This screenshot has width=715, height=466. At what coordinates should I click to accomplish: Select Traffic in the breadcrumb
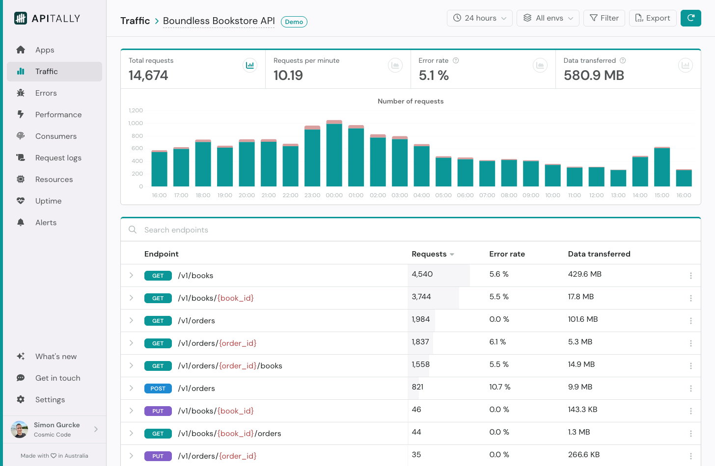135,21
